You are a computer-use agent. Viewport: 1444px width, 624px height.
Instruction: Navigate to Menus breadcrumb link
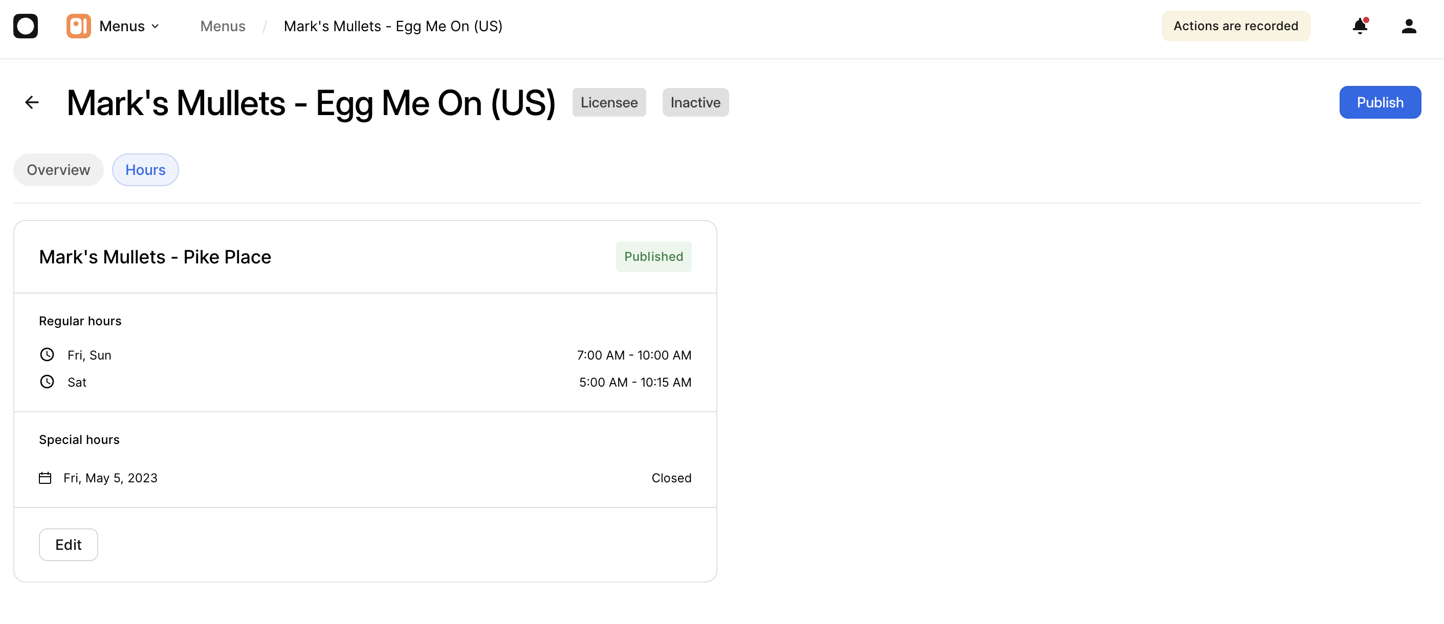(223, 26)
